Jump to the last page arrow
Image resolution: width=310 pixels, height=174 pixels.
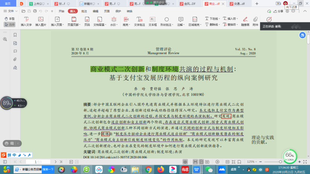(x=61, y=162)
